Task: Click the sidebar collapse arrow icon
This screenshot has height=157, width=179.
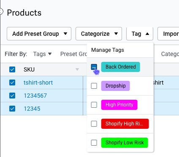Action: pos(1,11)
